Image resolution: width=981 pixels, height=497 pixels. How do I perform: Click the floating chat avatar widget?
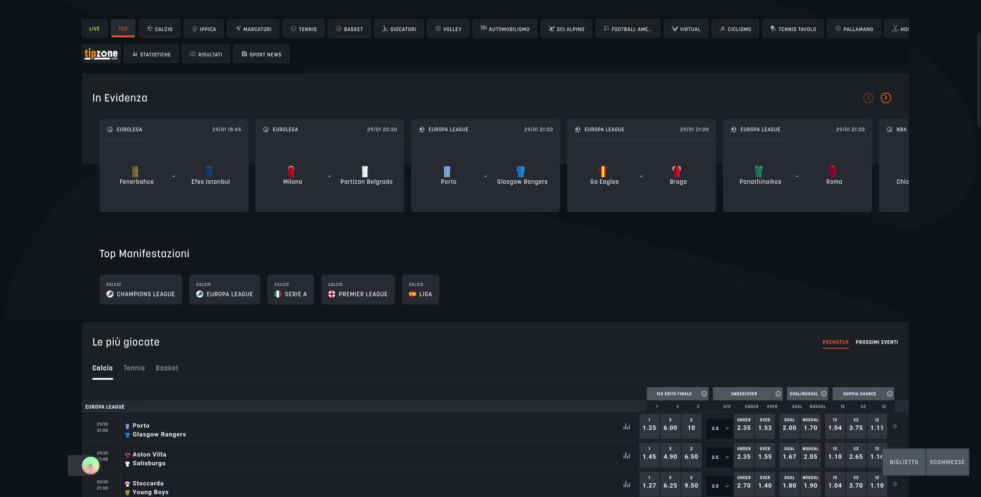point(90,465)
